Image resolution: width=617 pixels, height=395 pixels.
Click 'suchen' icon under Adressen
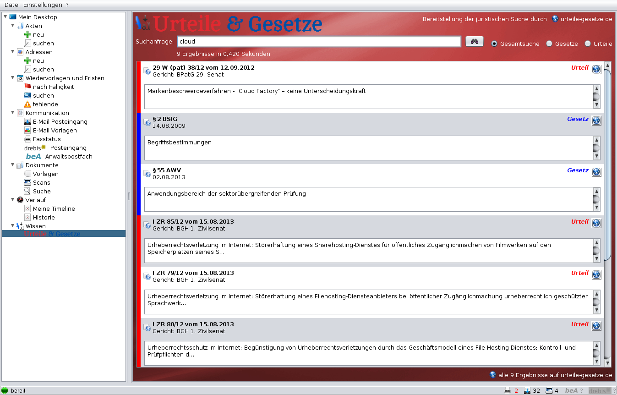27,69
